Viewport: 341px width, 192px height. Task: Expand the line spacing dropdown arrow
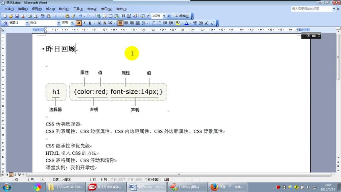click(148, 23)
